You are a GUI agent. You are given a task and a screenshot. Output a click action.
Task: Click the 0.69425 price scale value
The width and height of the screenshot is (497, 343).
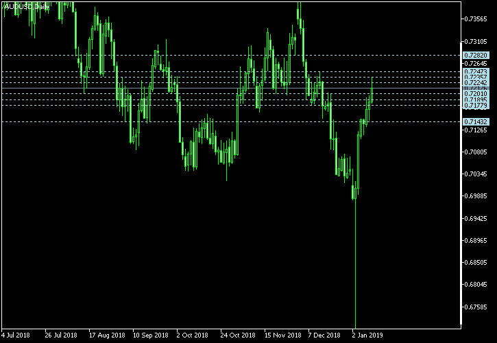pyautogui.click(x=476, y=219)
